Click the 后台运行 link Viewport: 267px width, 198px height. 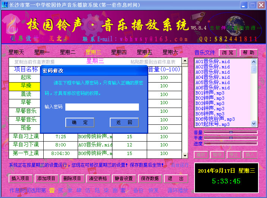(180, 165)
